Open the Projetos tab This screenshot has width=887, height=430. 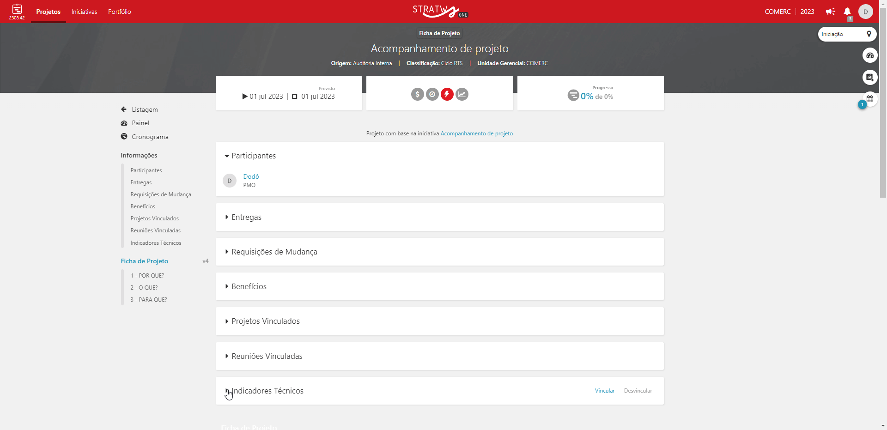coord(49,12)
